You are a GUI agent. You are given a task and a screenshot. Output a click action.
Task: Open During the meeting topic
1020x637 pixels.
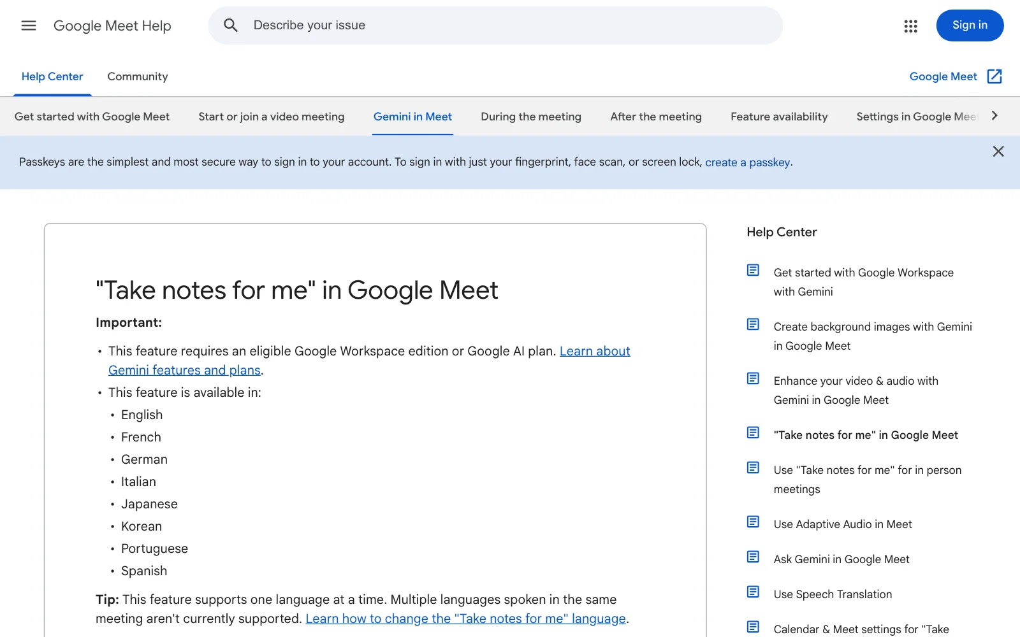point(531,117)
